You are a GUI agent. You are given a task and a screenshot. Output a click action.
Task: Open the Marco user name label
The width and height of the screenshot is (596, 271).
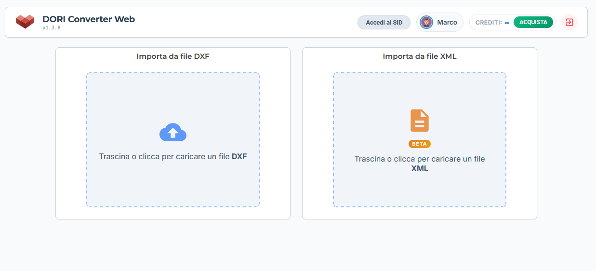click(x=447, y=22)
